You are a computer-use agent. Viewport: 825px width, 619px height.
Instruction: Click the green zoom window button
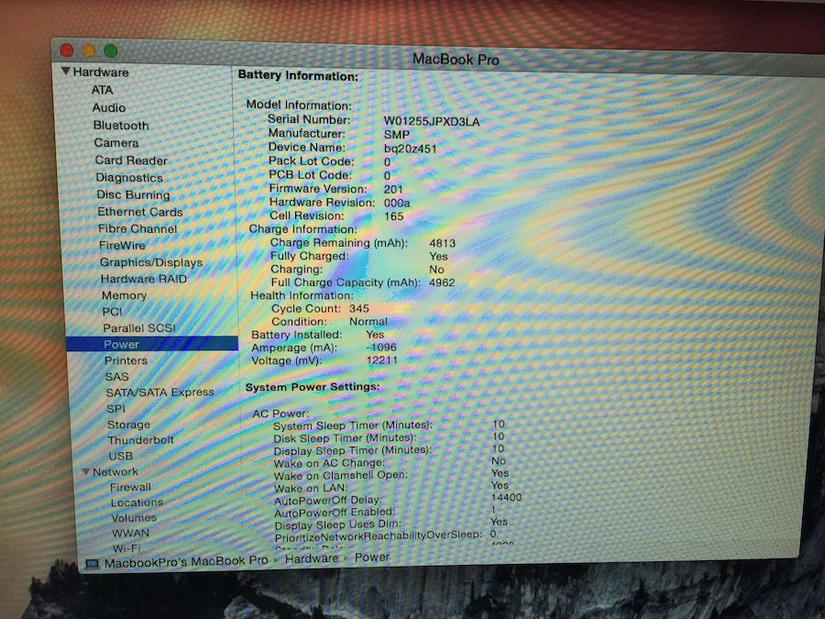(111, 51)
